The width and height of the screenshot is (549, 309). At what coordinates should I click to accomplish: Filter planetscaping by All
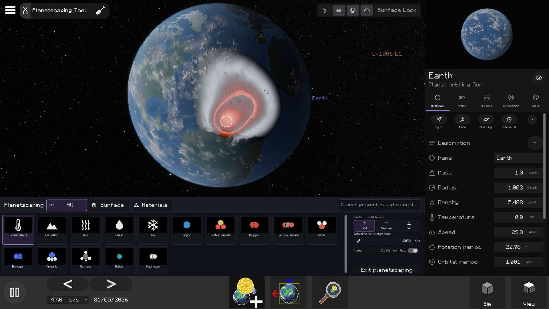66,205
